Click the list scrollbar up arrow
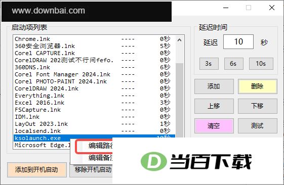The image size is (284, 185). pos(180,40)
